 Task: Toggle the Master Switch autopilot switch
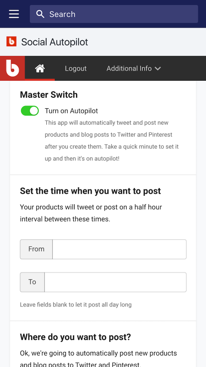click(30, 111)
